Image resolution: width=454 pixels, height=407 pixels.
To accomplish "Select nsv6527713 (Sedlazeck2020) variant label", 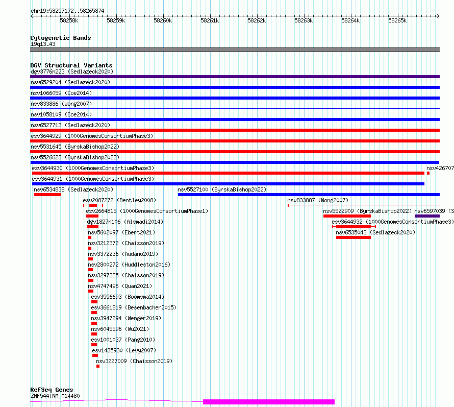I will coord(70,125).
